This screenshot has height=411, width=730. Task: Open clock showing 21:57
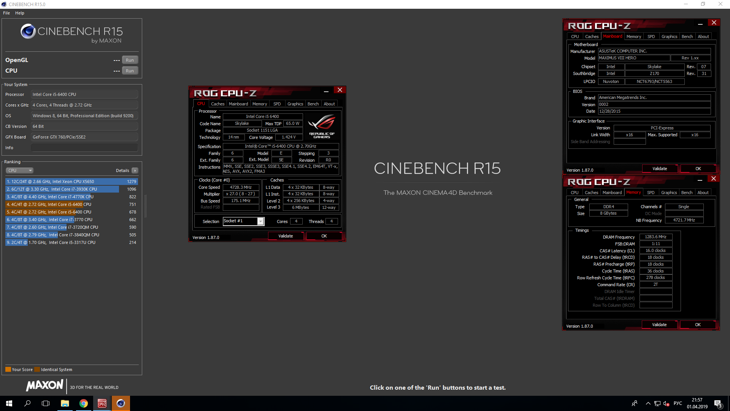coord(697,403)
